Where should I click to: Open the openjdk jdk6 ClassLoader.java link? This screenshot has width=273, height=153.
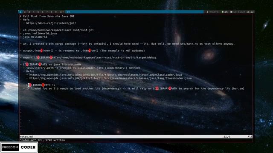point(105,75)
